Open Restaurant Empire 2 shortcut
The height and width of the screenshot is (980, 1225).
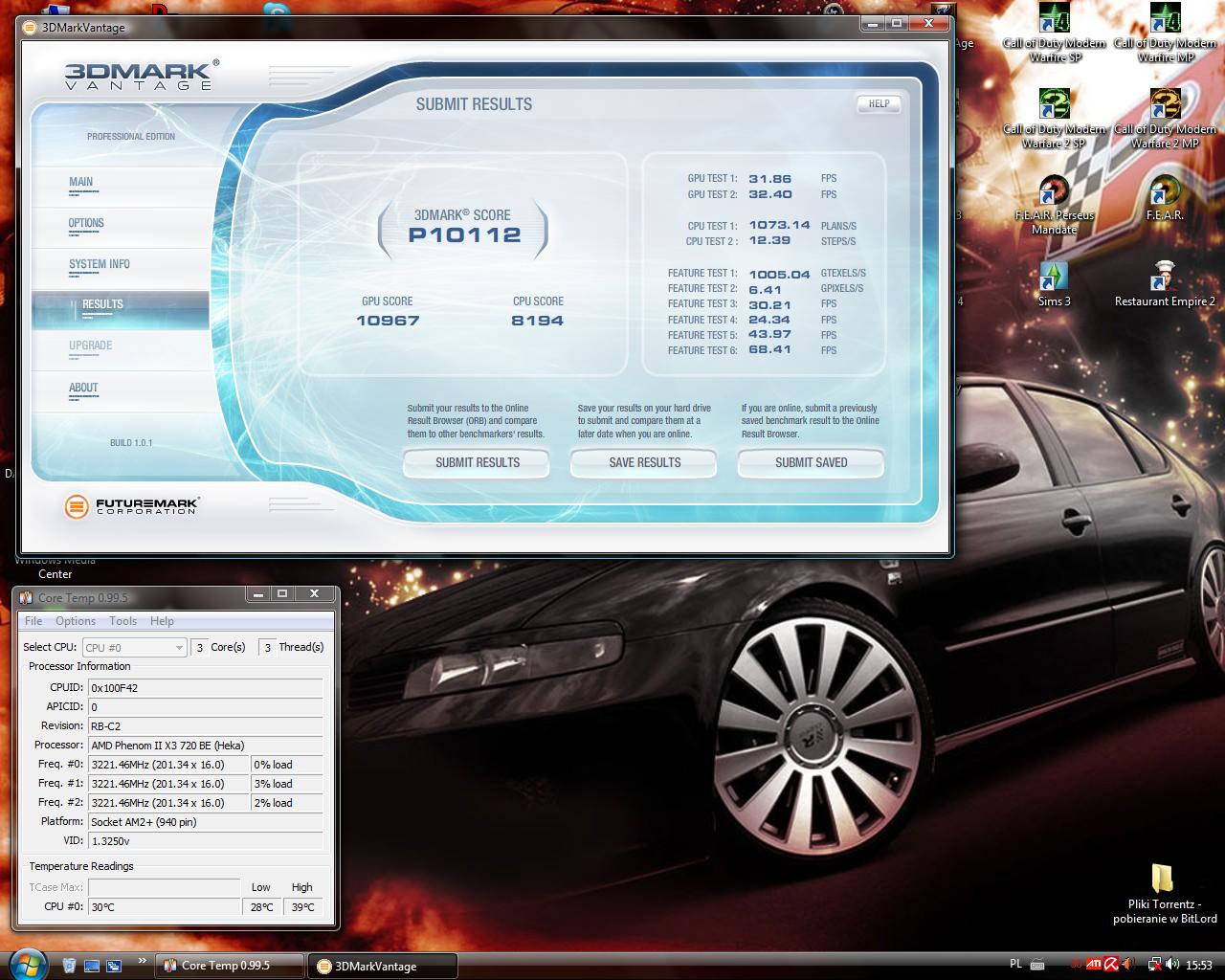(x=1165, y=284)
